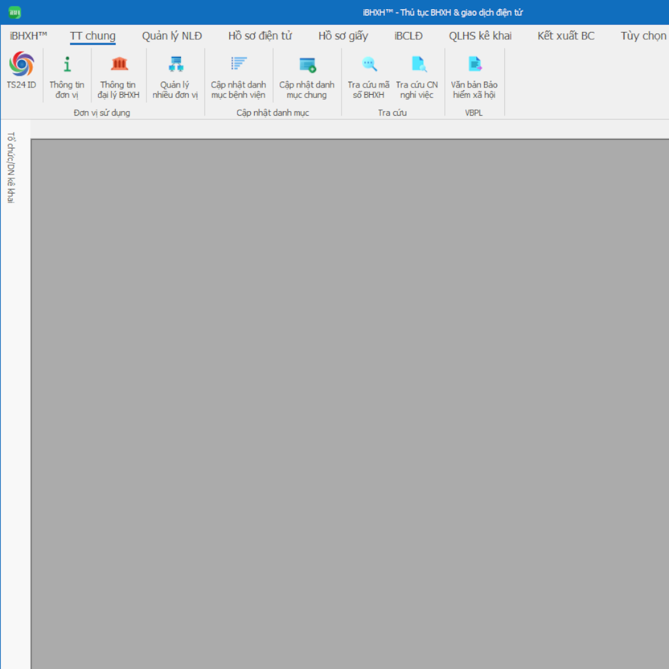This screenshot has height=669, width=669.
Task: Open the Tùy chọn tab
Action: [644, 36]
